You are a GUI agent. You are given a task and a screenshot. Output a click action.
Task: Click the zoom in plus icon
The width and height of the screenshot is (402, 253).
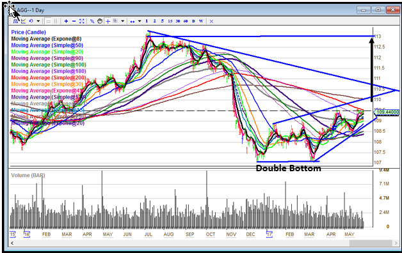point(66,21)
